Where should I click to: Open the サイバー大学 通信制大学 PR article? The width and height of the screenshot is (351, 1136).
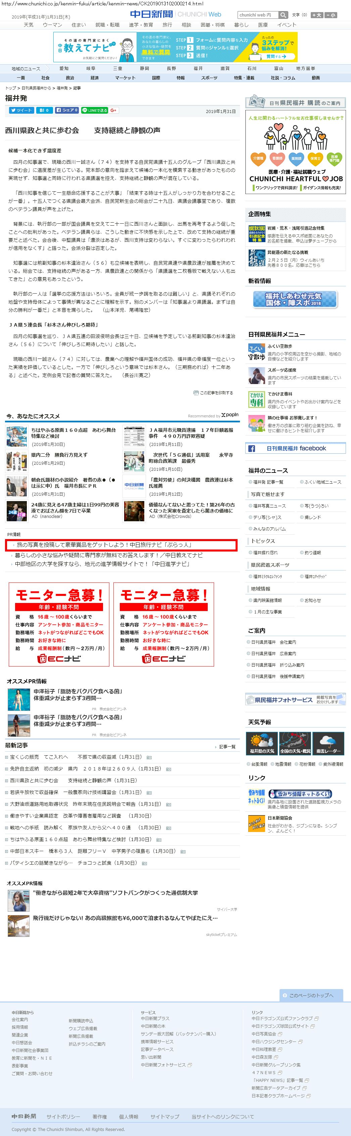(115, 893)
